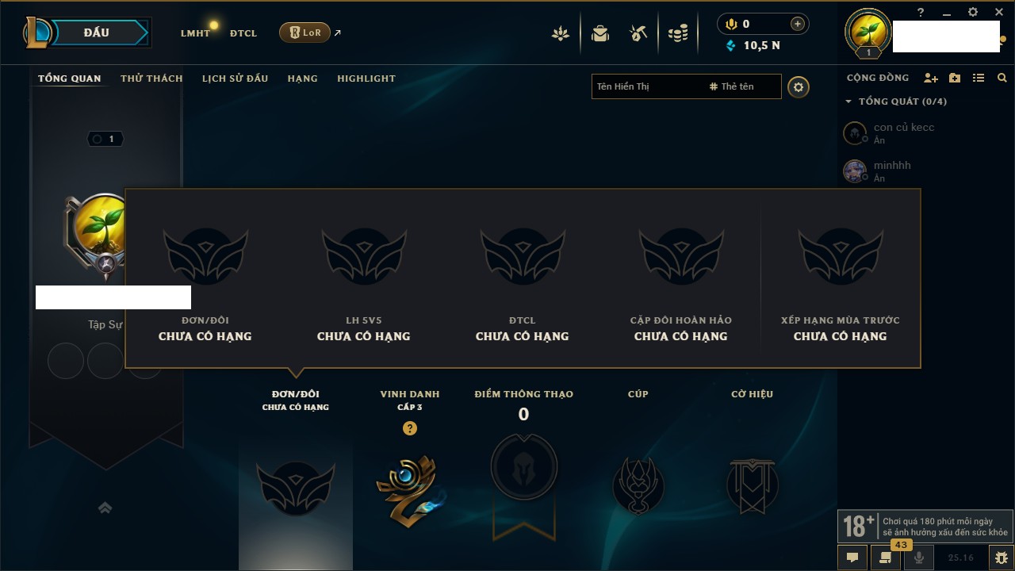Open the Loot (hextech crafting) icon
The height and width of the screenshot is (571, 1015).
coord(638,33)
